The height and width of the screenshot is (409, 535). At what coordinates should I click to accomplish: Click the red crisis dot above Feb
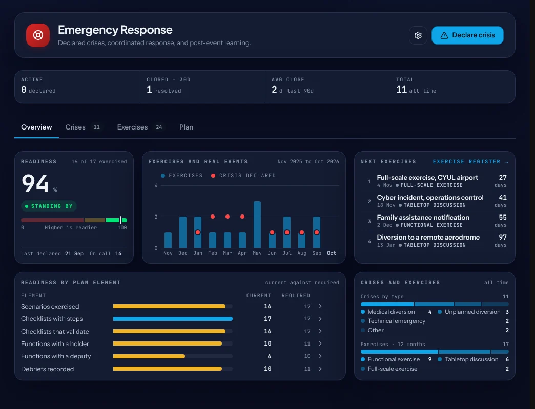[x=213, y=217]
